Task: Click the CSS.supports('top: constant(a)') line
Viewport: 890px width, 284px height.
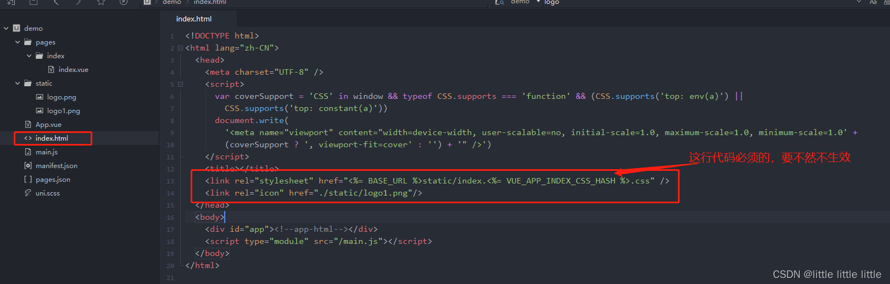Action: pos(306,108)
